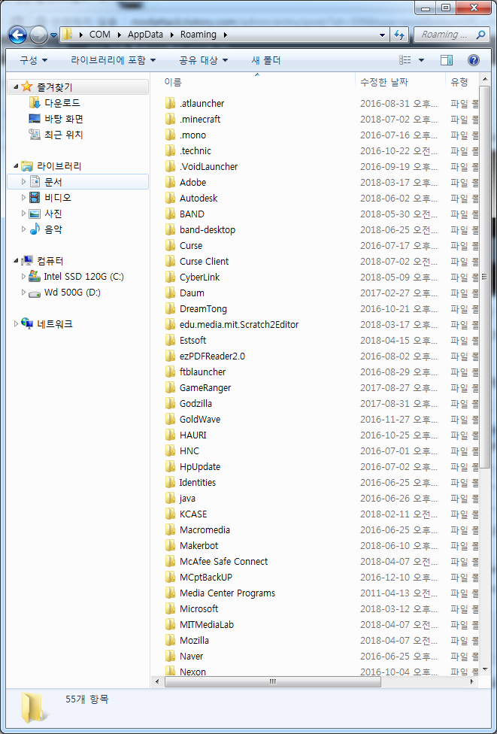This screenshot has height=734, width=497.
Task: Select the GameRanger folder icon
Action: click(x=171, y=387)
